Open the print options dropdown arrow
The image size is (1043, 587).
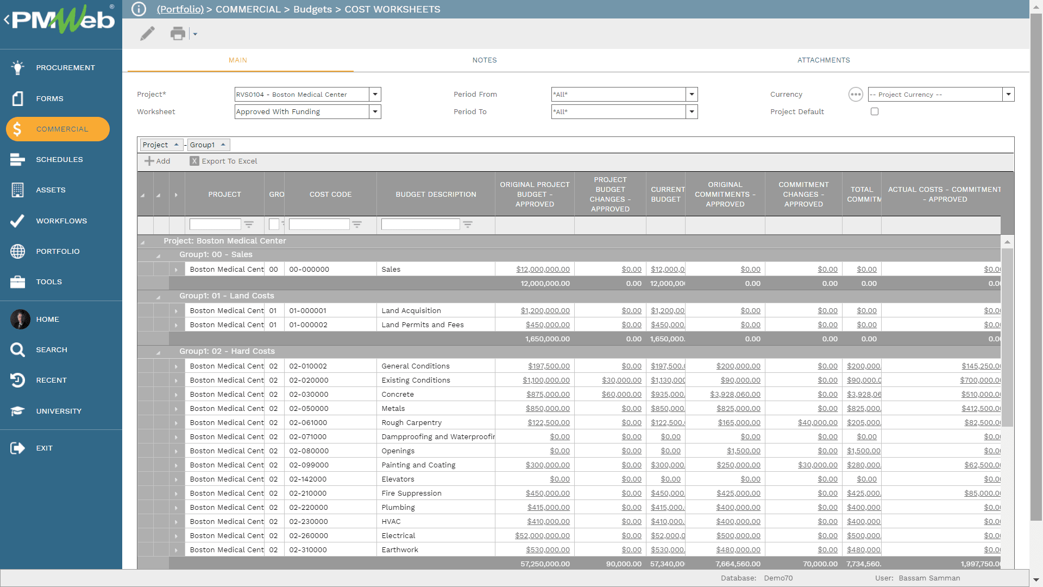tap(195, 34)
